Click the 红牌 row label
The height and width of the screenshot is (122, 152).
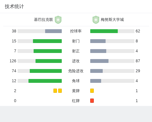[x=76, y=101]
